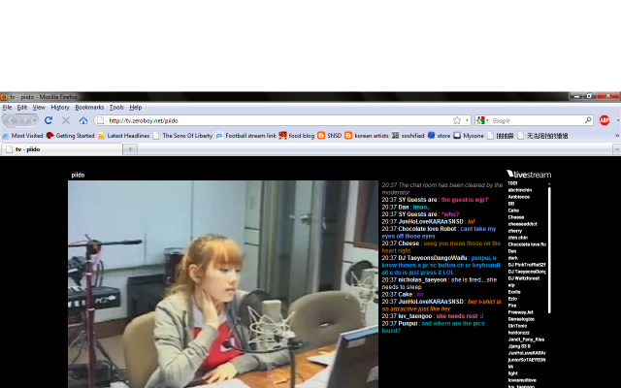Bookmark page with star icon
Image resolution: width=621 pixels, height=388 pixels.
pyautogui.click(x=456, y=120)
